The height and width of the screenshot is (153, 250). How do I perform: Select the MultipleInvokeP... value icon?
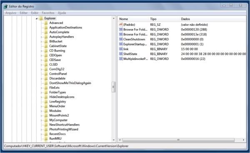[x=121, y=59]
